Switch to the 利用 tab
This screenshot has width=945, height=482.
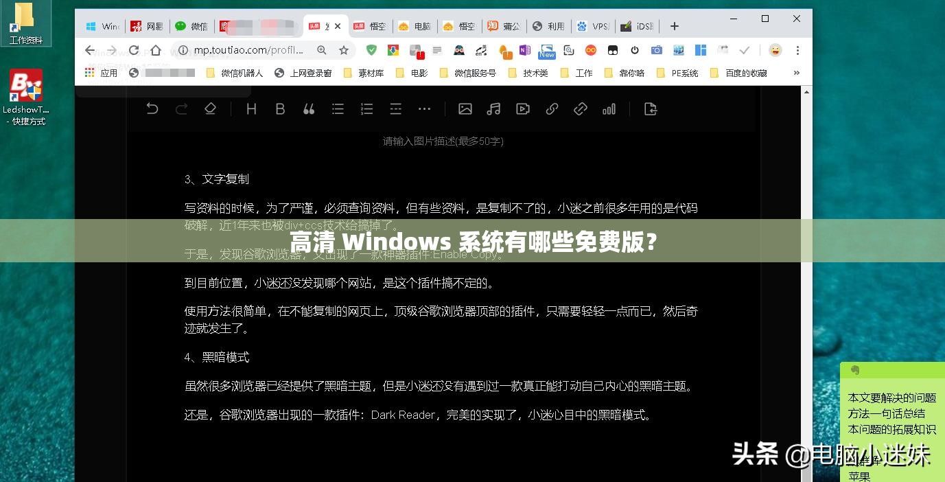point(548,26)
